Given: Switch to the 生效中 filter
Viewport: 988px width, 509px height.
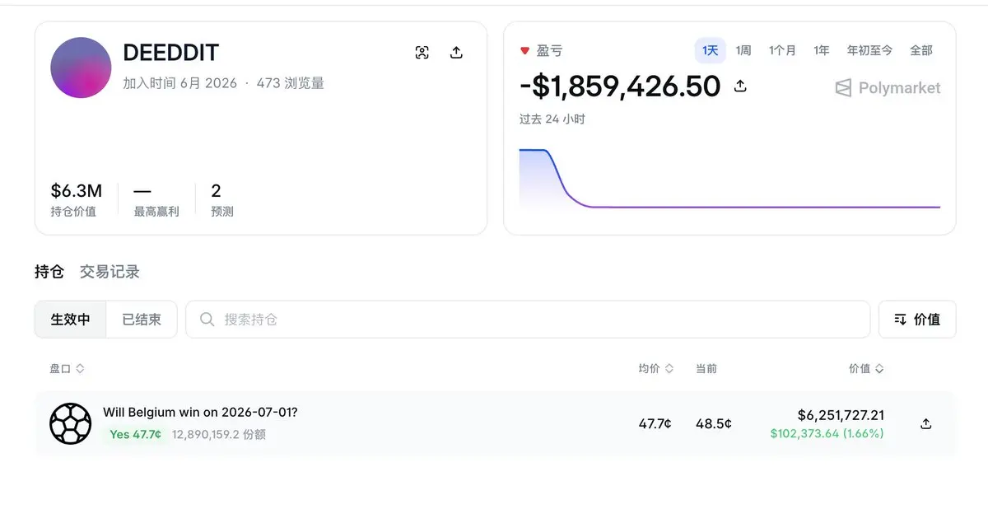Looking at the screenshot, I should pos(71,319).
